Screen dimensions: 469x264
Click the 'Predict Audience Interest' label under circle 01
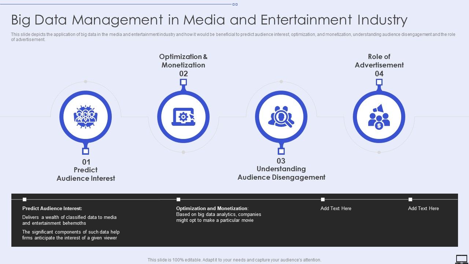point(86,174)
